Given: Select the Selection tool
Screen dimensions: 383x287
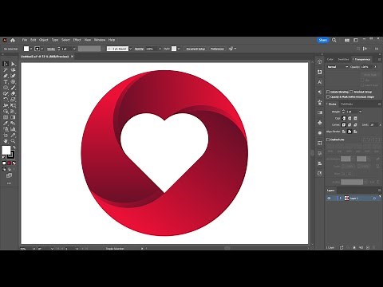Looking at the screenshot, I should click(x=6, y=64).
